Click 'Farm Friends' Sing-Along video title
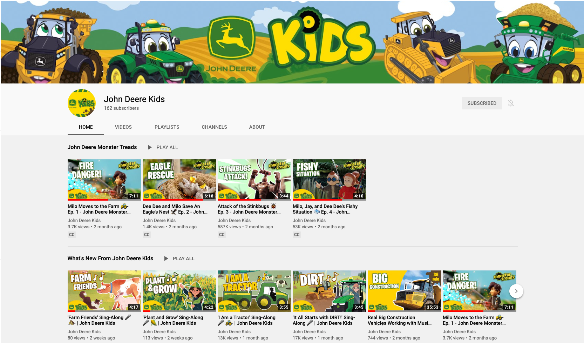Image resolution: width=584 pixels, height=343 pixels. [100, 320]
